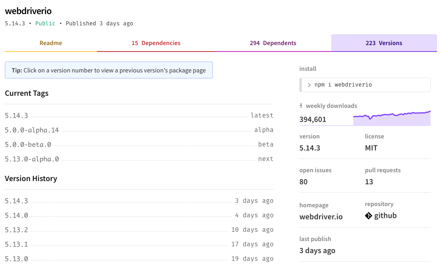
Task: Click the prompt chevron in install box
Action: click(309, 85)
